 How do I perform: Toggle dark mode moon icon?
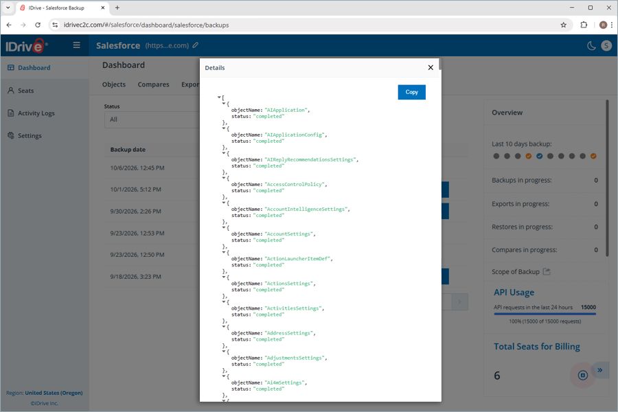(x=591, y=46)
